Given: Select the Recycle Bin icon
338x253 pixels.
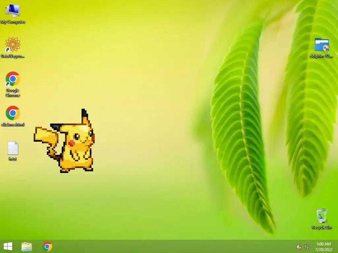Looking at the screenshot, I should pos(321,216).
